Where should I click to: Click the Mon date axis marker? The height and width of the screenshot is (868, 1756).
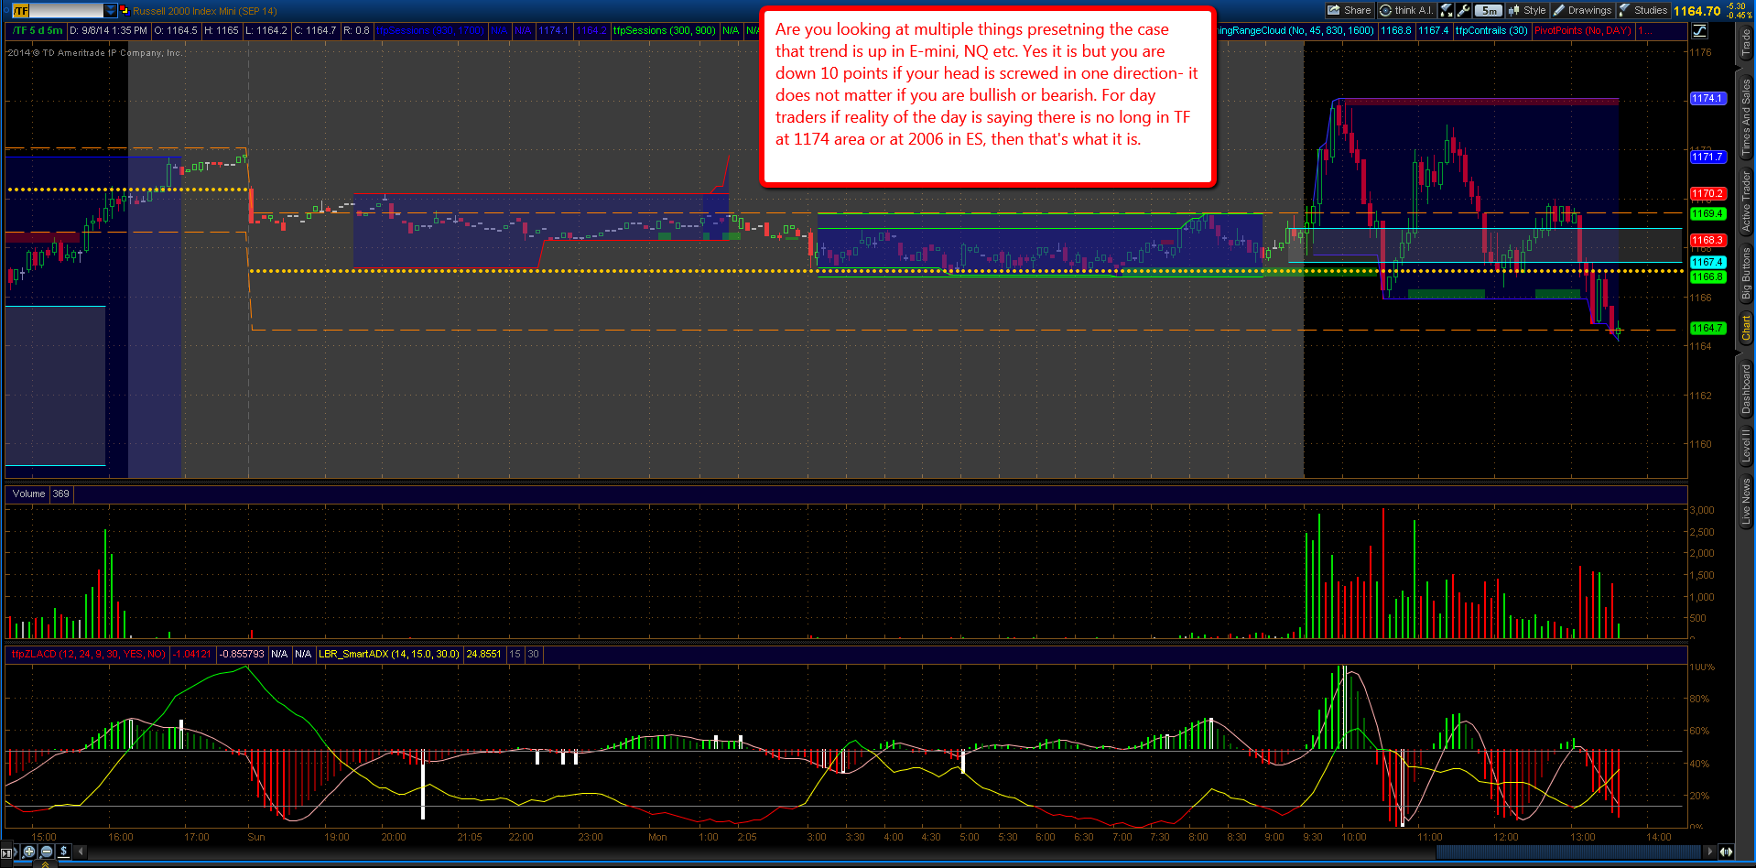657,837
